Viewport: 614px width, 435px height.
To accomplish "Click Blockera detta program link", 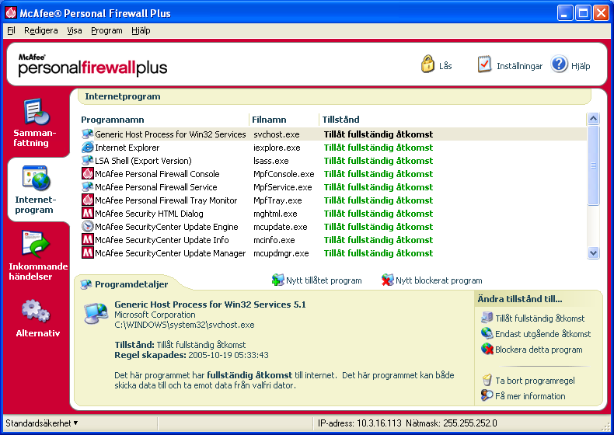I will click(x=539, y=350).
